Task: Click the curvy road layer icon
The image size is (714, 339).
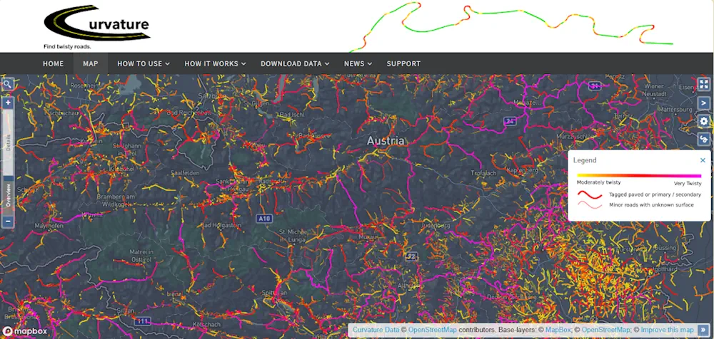Action: 704,140
